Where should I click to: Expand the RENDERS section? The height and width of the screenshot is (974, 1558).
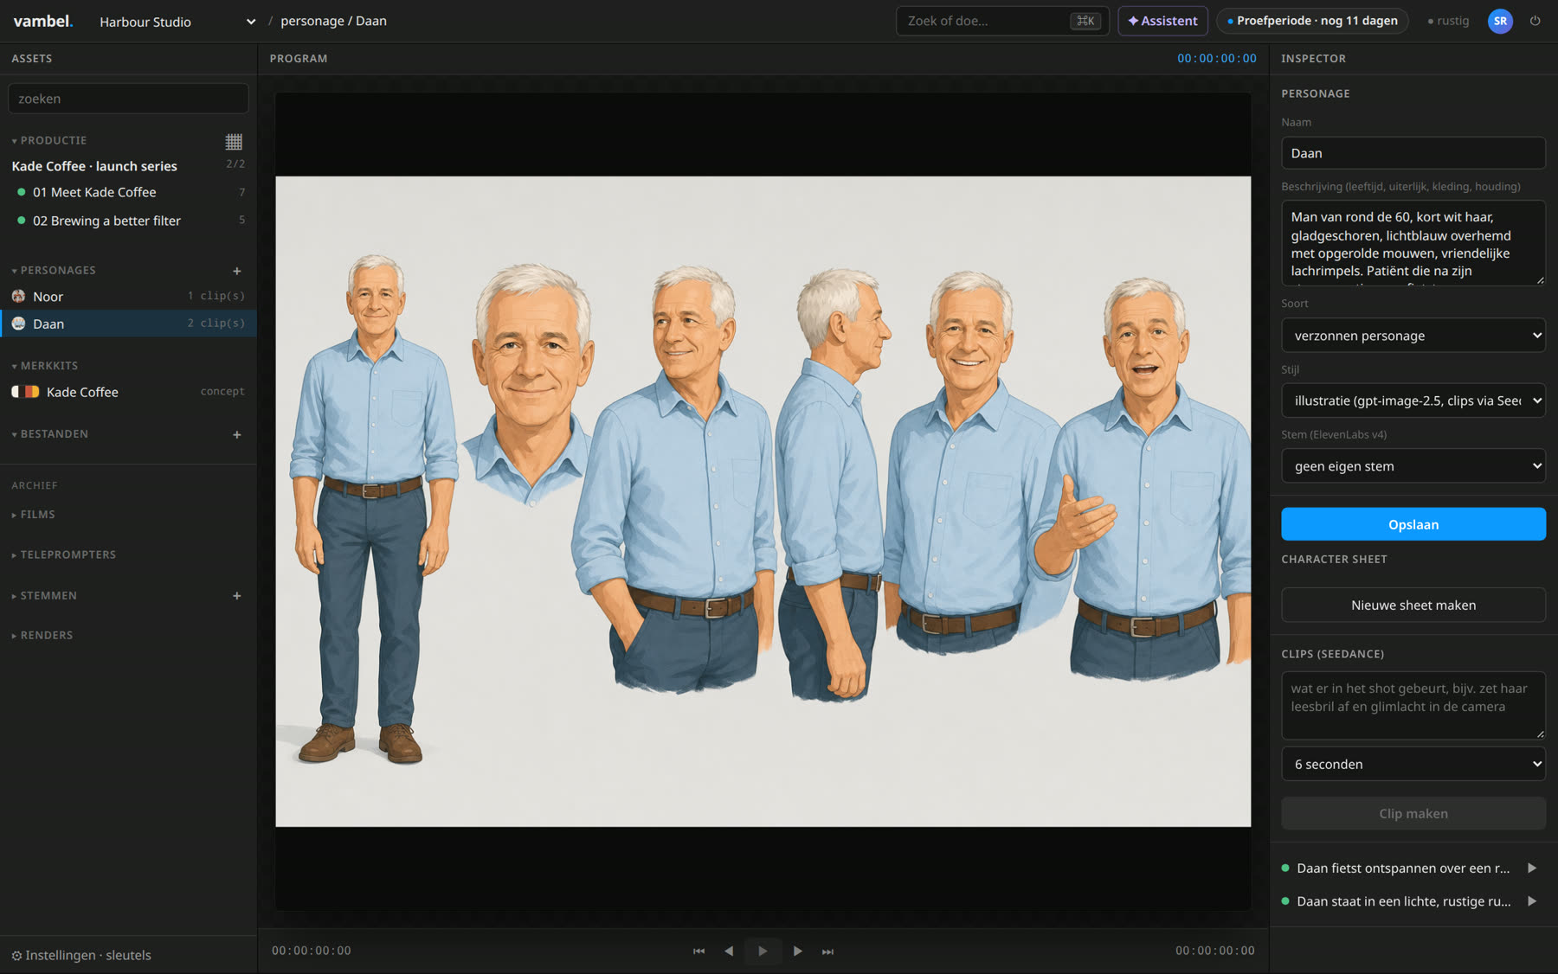(42, 636)
